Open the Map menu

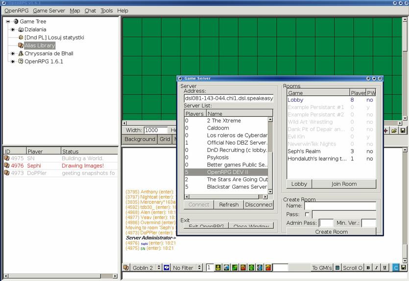coord(75,11)
